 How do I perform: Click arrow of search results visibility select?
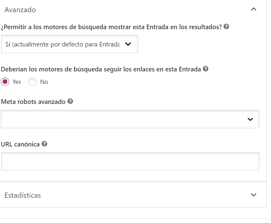[x=128, y=44]
